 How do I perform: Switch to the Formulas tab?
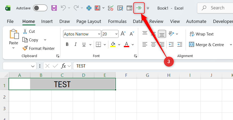pyautogui.click(x=117, y=21)
